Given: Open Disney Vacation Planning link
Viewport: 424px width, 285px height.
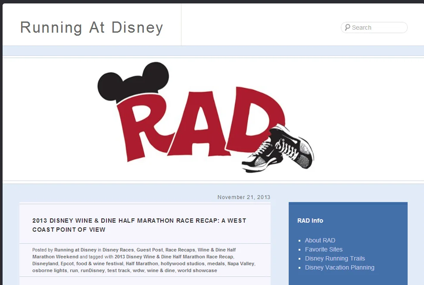Looking at the screenshot, I should tap(340, 267).
